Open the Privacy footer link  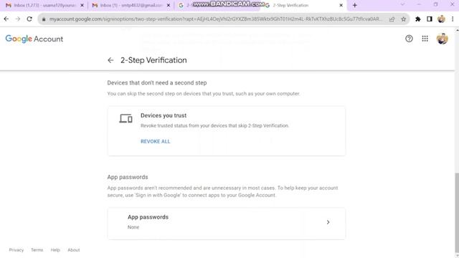(x=16, y=250)
